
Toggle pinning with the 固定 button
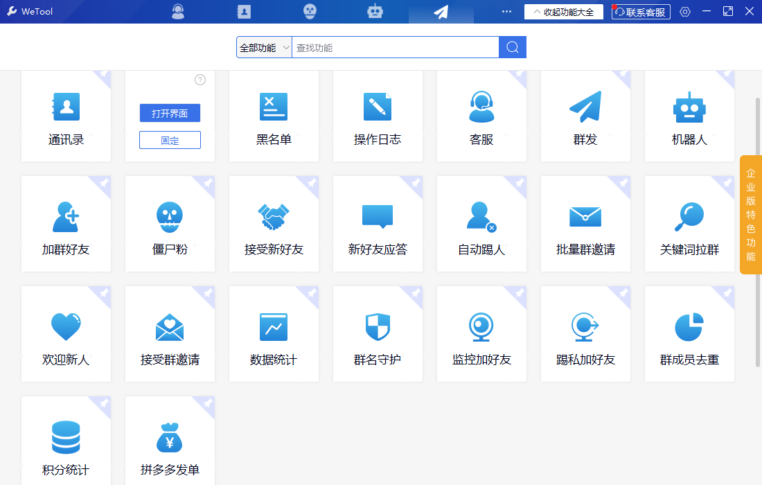[170, 139]
